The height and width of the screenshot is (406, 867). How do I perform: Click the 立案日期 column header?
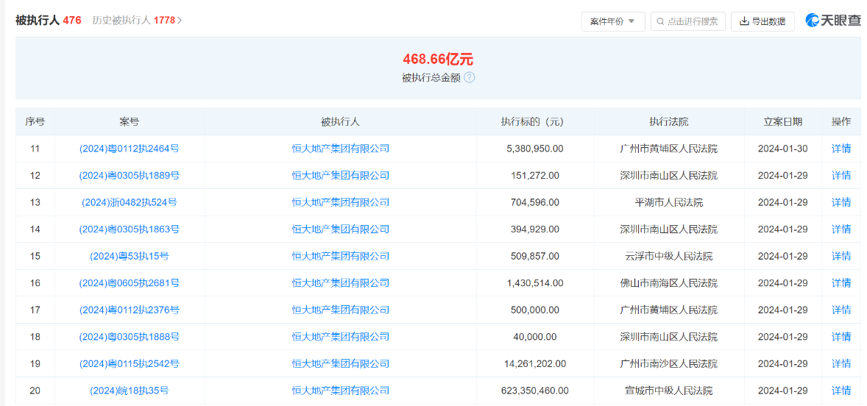(782, 121)
